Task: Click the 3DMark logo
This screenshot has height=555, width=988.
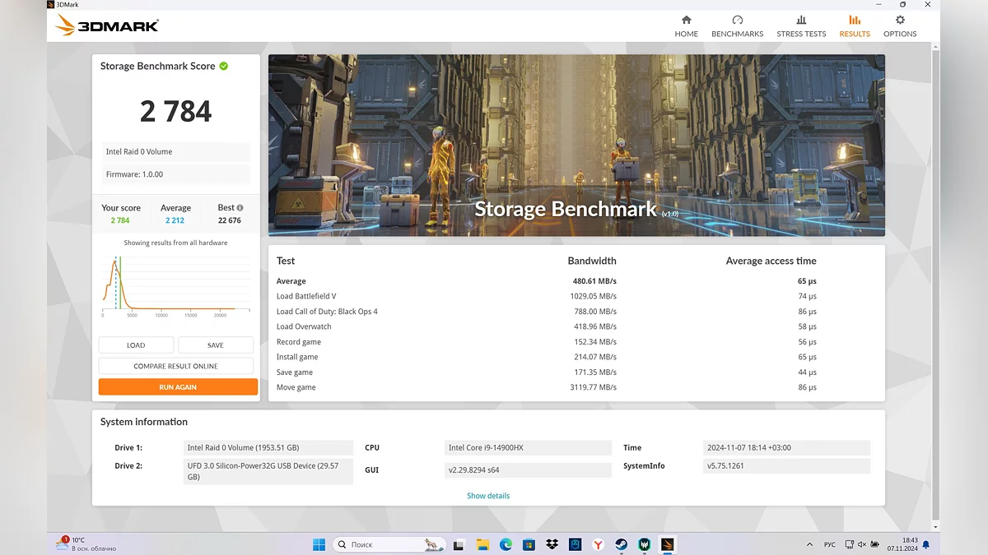Action: click(x=107, y=25)
